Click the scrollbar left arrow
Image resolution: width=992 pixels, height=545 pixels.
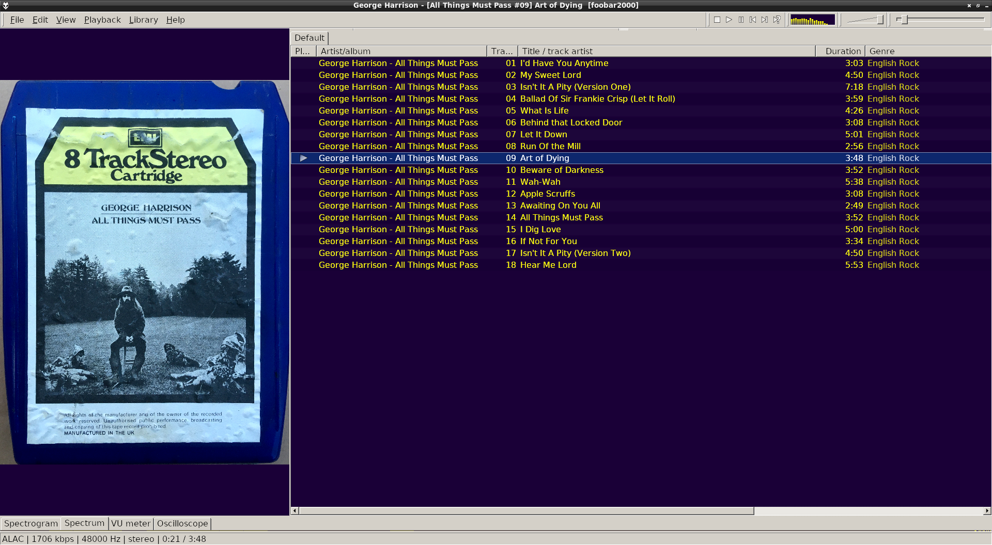[295, 511]
